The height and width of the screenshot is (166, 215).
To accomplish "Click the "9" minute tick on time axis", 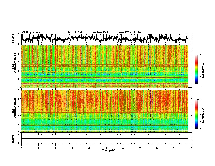I will click(x=174, y=148).
